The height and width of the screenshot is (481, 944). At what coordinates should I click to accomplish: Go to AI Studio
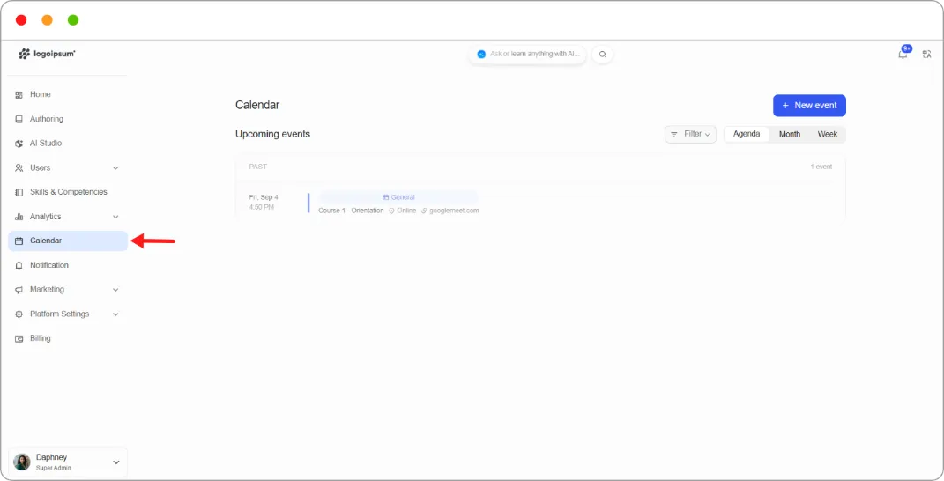[x=67, y=144]
